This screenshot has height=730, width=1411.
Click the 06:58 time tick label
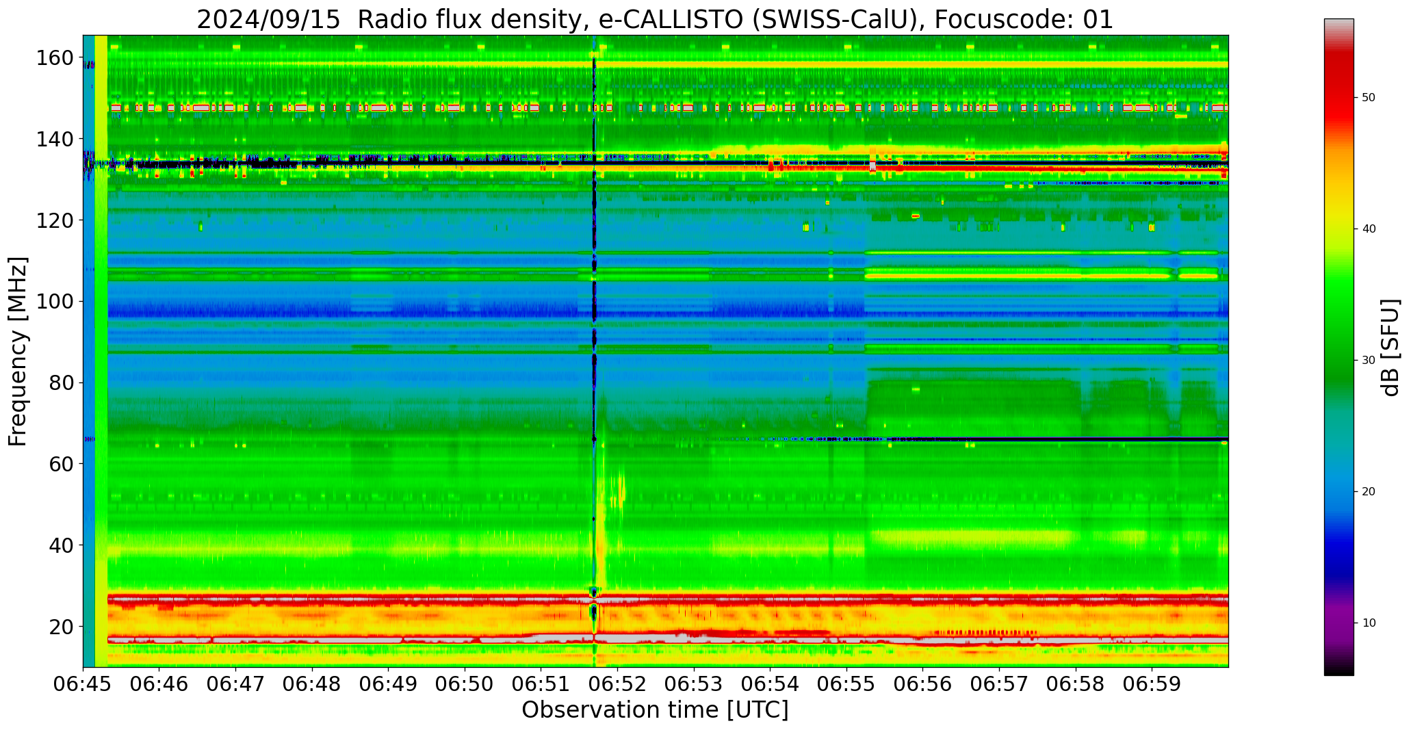pos(1075,685)
